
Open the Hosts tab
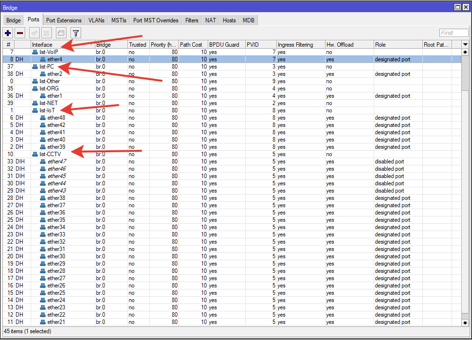[229, 20]
